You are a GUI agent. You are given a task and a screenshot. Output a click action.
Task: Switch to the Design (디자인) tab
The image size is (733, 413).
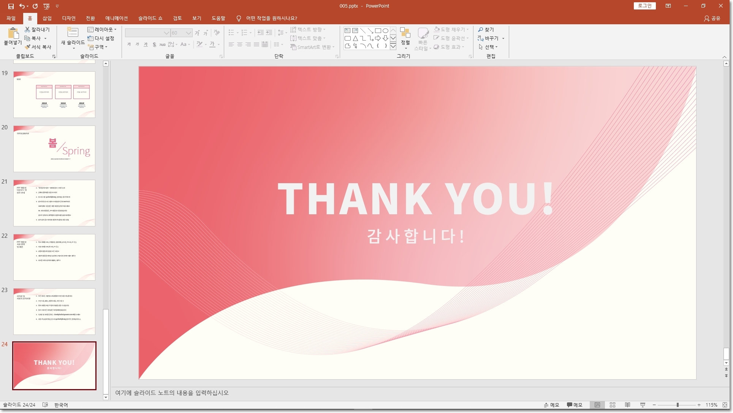pos(69,18)
